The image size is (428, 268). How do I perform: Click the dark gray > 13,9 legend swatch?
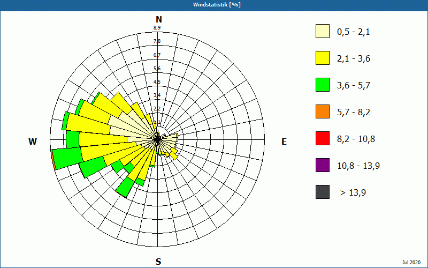pos(323,192)
